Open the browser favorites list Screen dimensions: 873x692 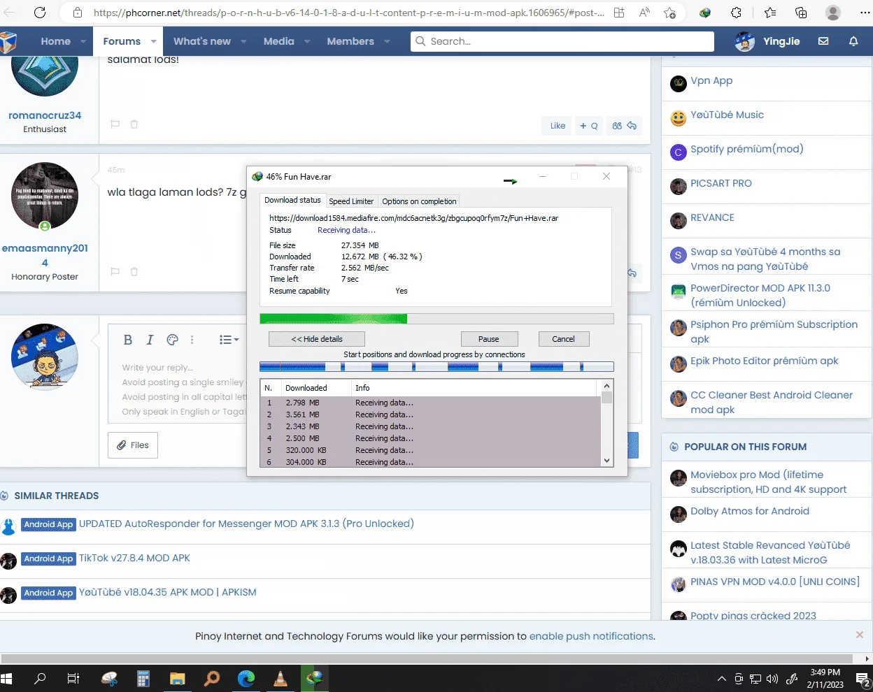click(x=770, y=13)
